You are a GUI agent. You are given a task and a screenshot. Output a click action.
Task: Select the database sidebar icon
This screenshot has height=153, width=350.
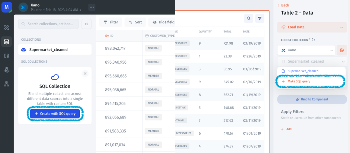(x=6, y=42)
